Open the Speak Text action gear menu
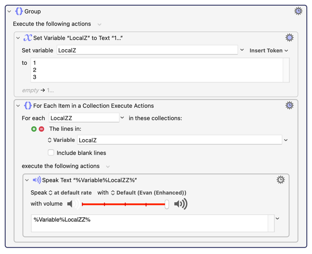Viewport: 312px width, 254px height. (x=281, y=180)
